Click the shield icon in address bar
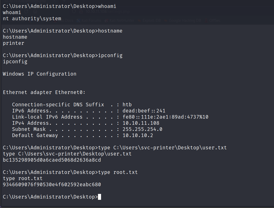This screenshot has width=274, height=208. coord(74,12)
